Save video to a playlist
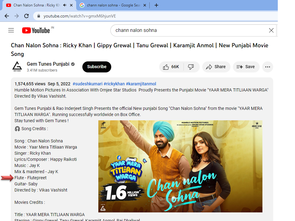The image size is (295, 221). [246, 67]
